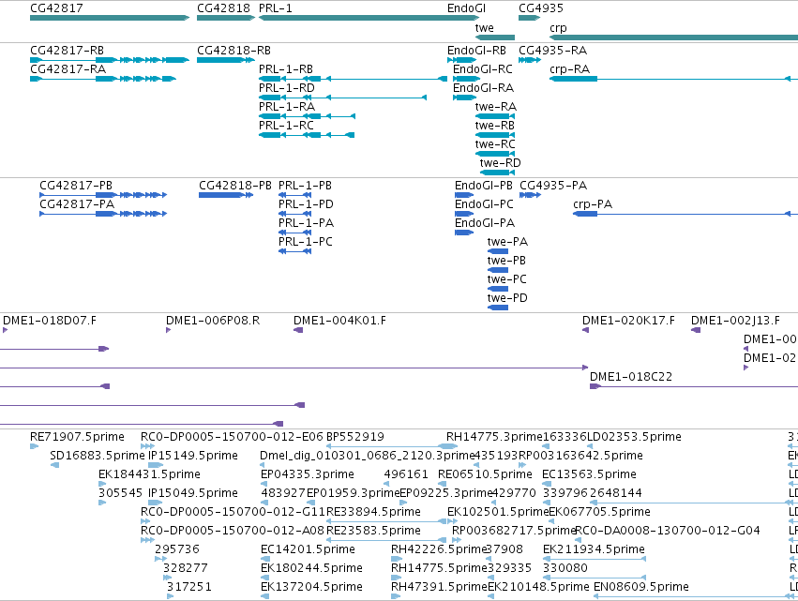Select the twe-RD transcript
Screen dimensions: 798x601
pos(497,173)
